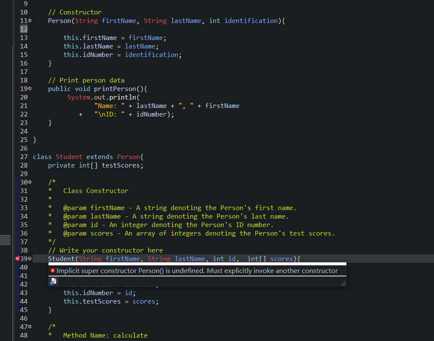Image resolution: width=434 pixels, height=341 pixels.
Task: Click the error message text about implicit super constructor
Action: pos(197,270)
